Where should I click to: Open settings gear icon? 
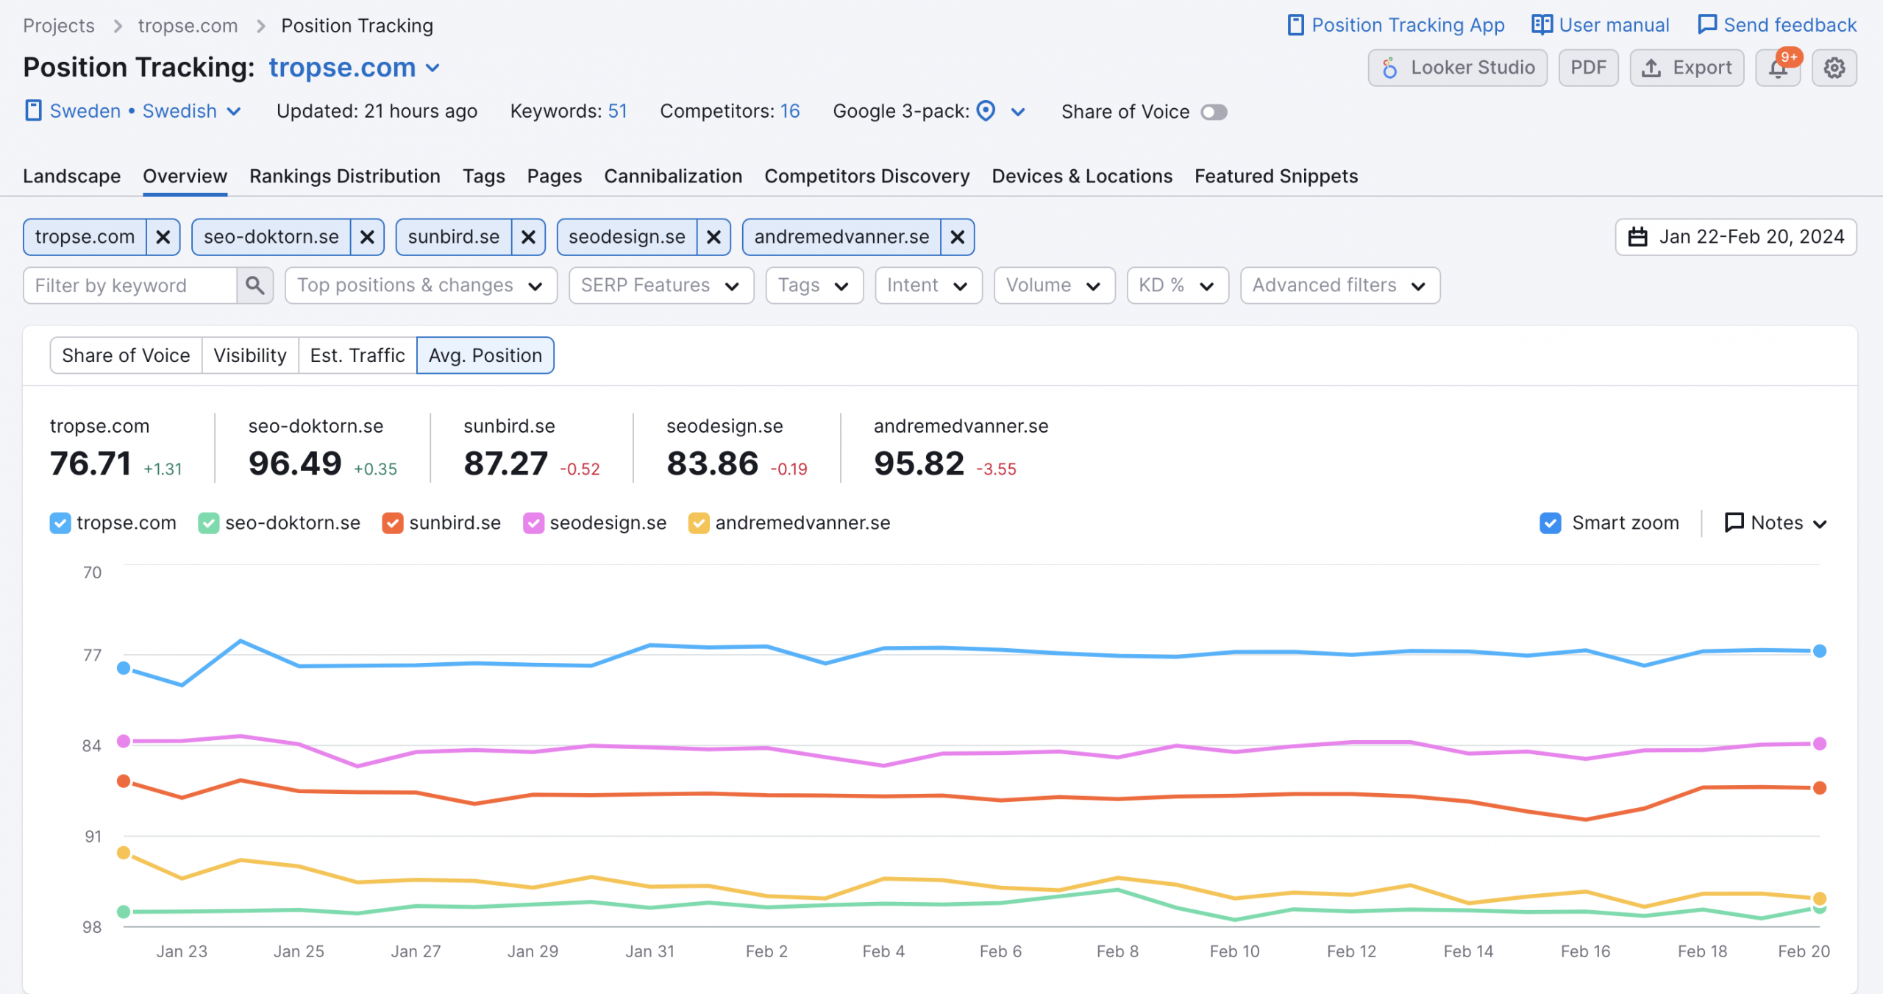[1834, 68]
